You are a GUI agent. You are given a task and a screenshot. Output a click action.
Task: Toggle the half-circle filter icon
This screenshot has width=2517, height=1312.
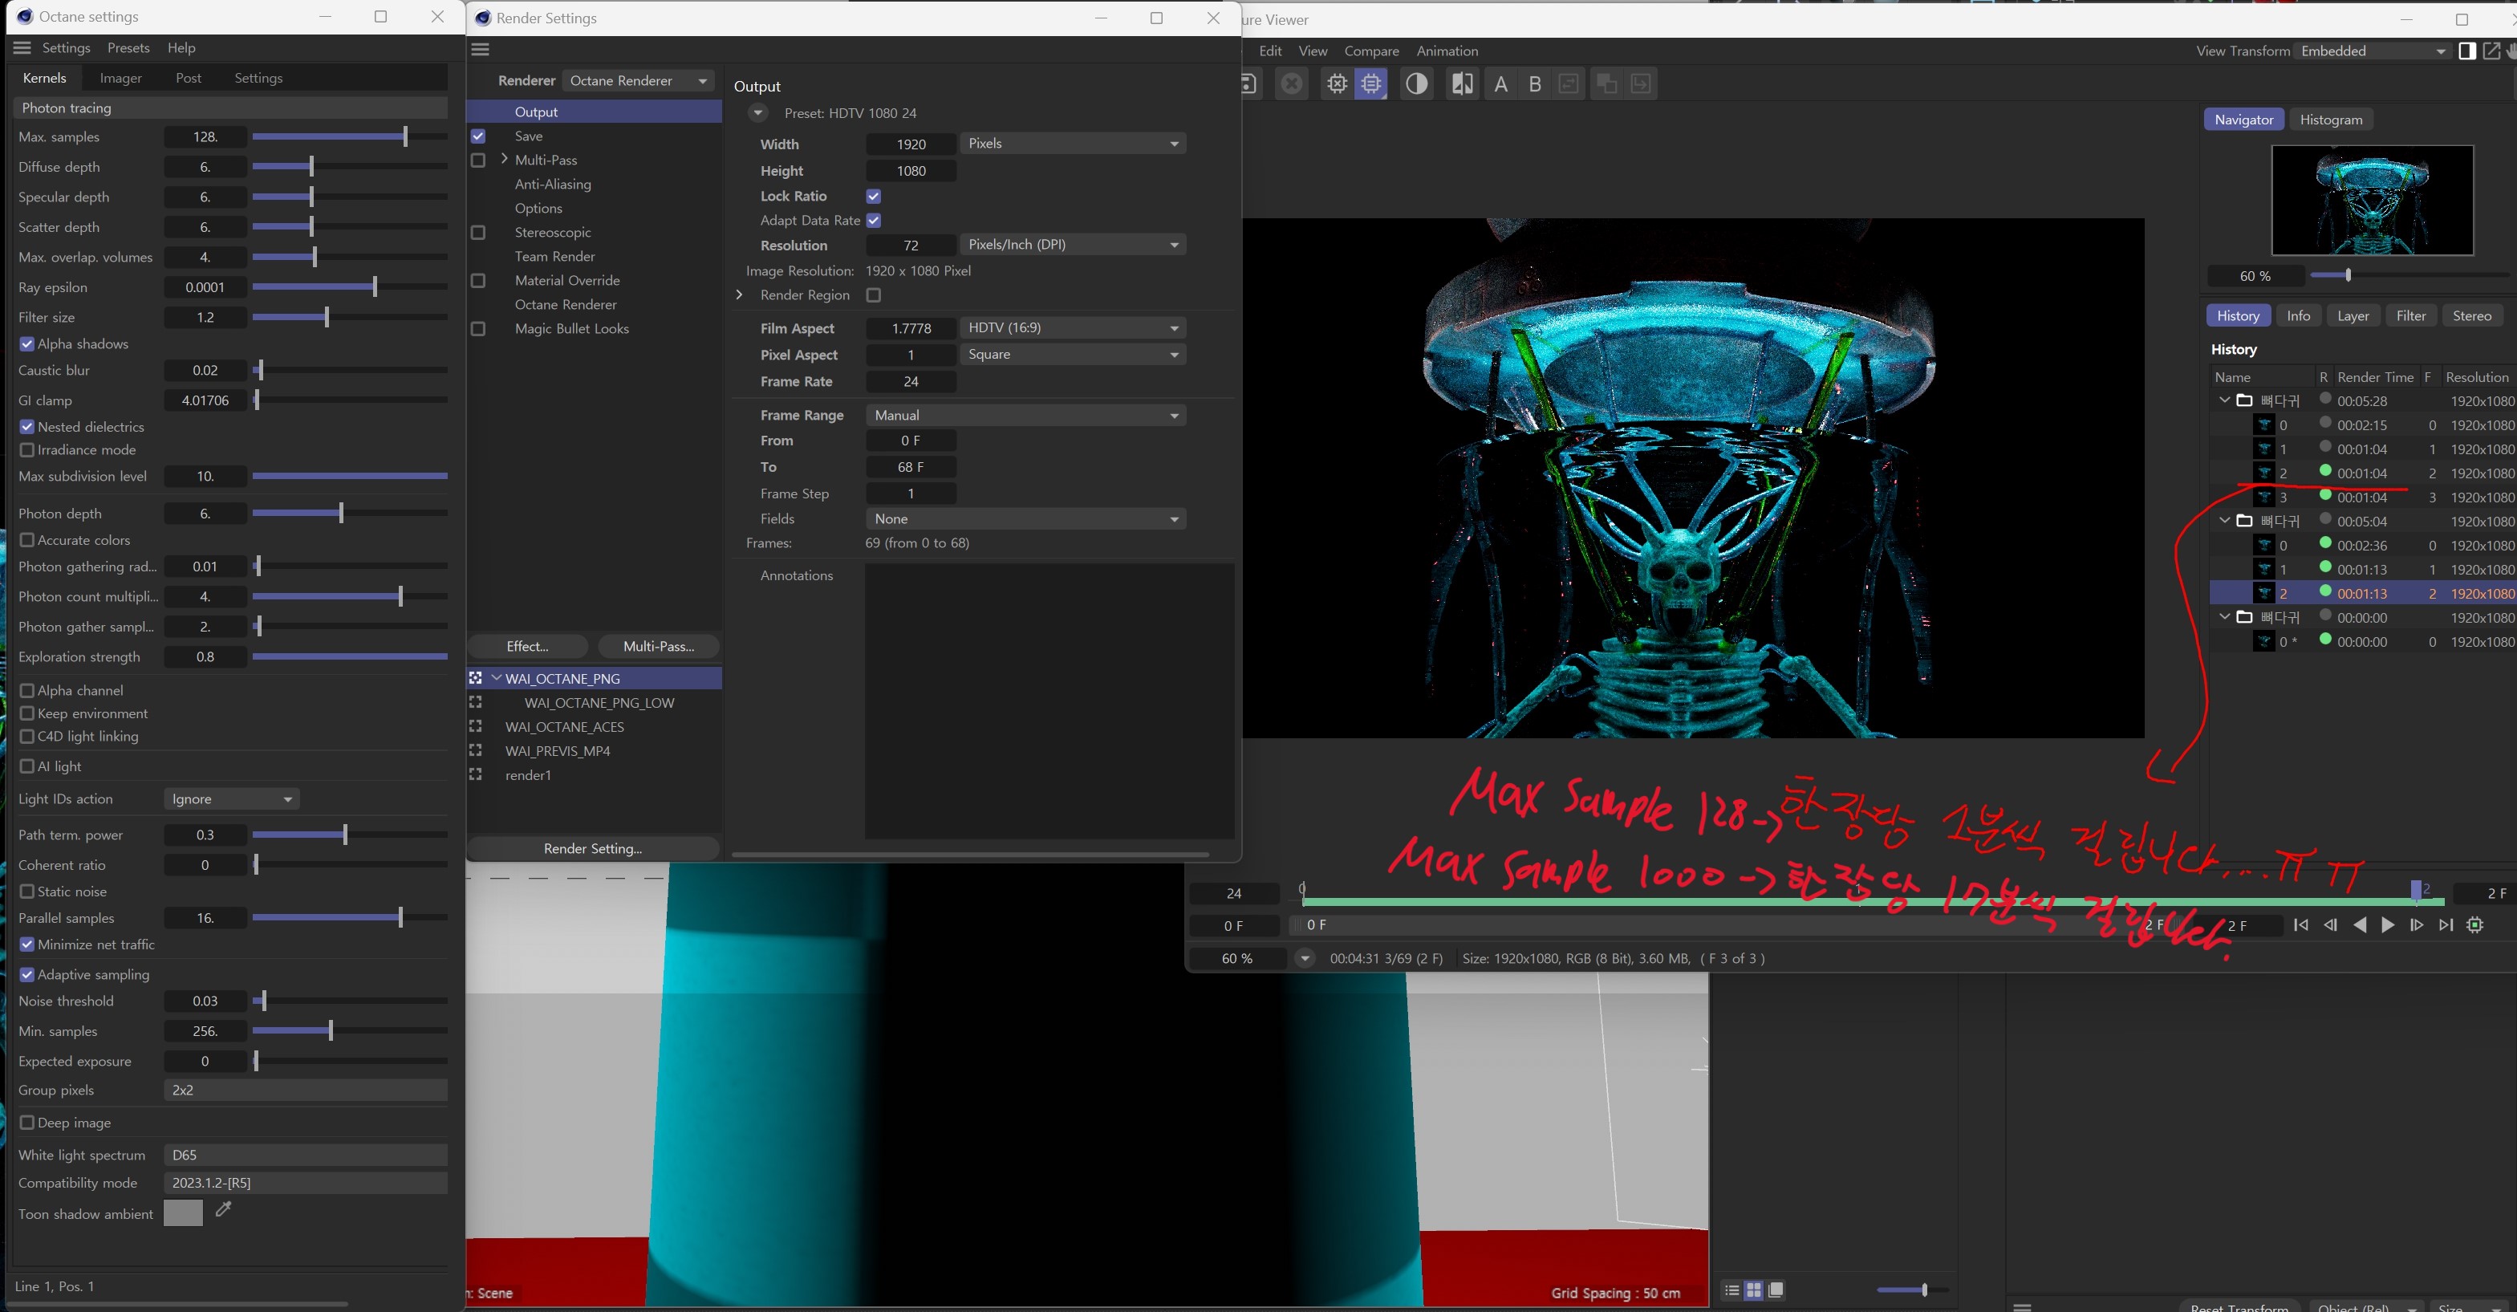(x=1417, y=84)
